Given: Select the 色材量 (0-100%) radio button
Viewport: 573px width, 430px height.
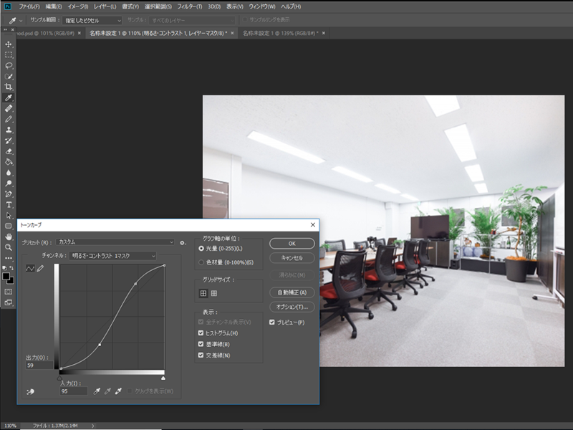Looking at the screenshot, I should pyautogui.click(x=201, y=262).
